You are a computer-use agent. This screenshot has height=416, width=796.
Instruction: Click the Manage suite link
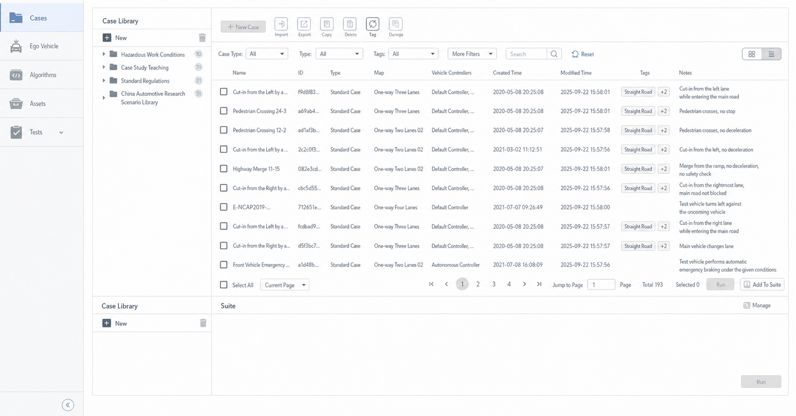click(757, 305)
